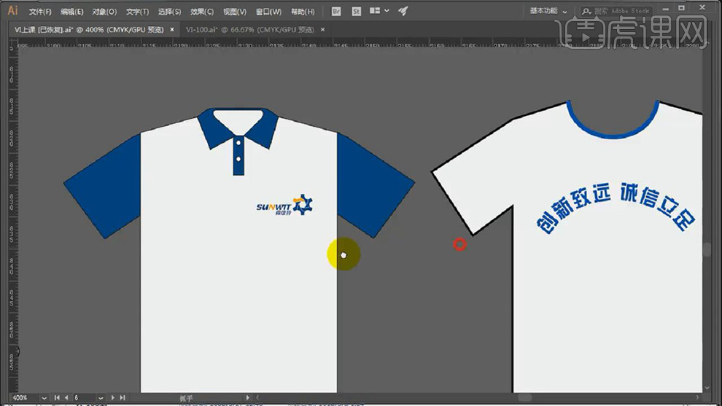Image resolution: width=722 pixels, height=406 pixels.
Task: Expand the 400% zoom level dropdown
Action: click(x=42, y=398)
